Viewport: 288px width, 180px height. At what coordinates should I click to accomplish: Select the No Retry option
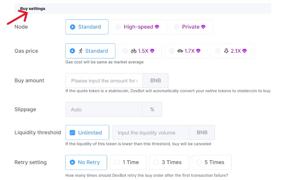(86, 162)
